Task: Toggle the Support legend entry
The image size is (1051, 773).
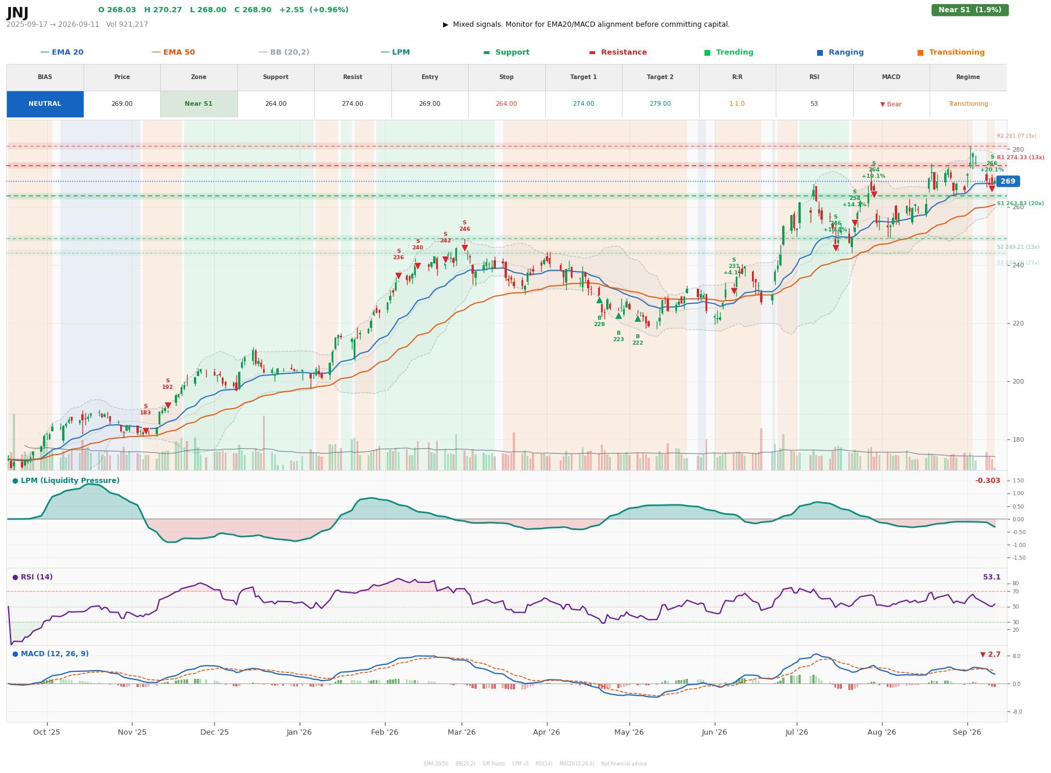Action: click(506, 52)
